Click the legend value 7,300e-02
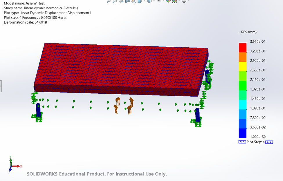This screenshot has height=181, width=283. (258, 118)
